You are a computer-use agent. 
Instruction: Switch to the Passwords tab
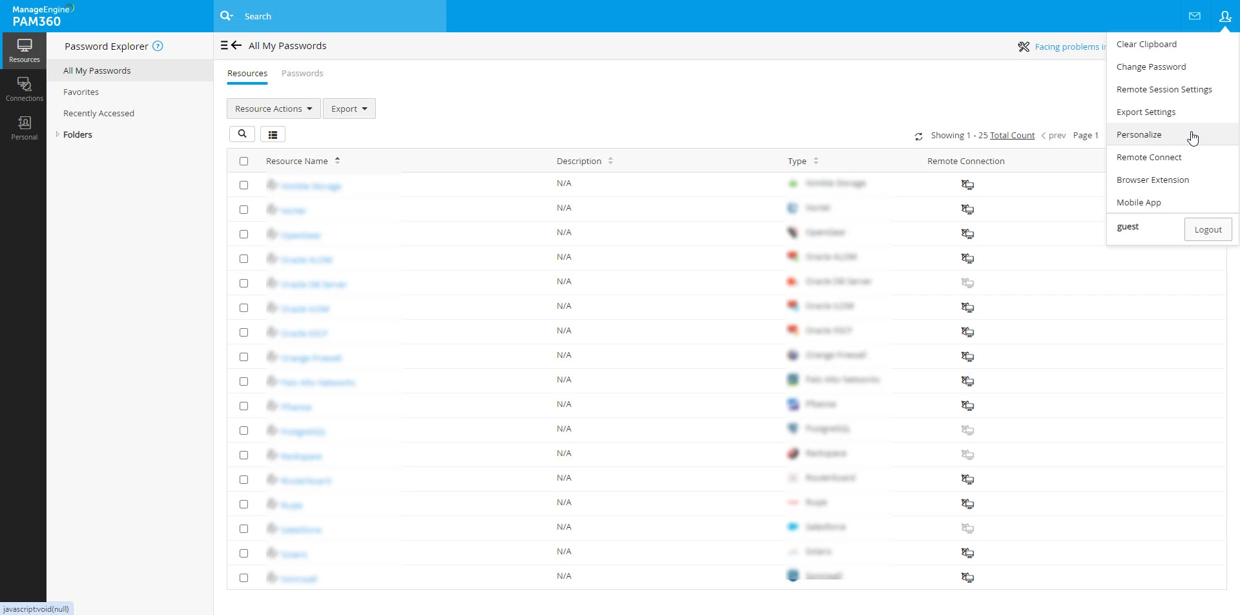(x=302, y=74)
